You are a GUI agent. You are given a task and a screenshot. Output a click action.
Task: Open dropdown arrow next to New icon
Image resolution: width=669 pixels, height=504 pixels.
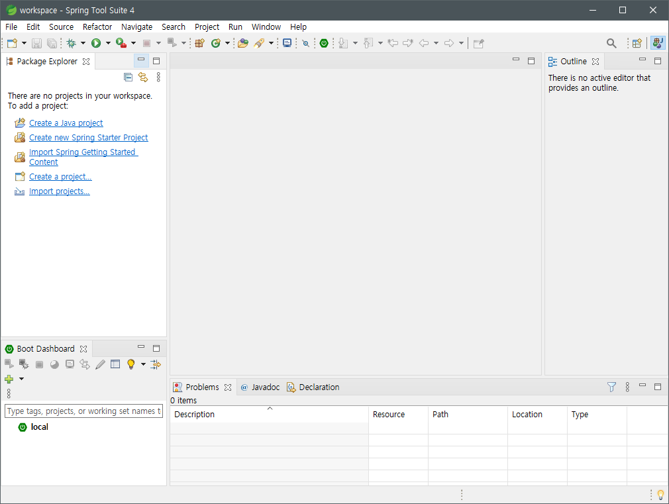click(24, 43)
